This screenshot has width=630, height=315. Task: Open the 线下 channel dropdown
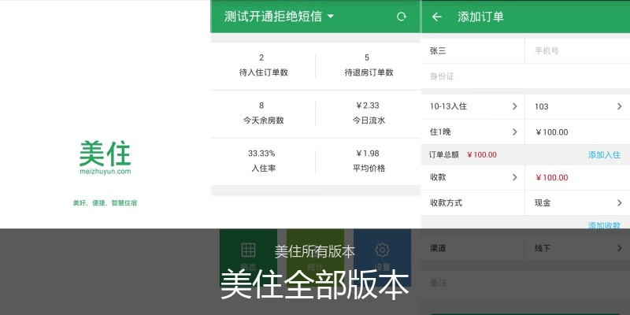[x=577, y=248]
